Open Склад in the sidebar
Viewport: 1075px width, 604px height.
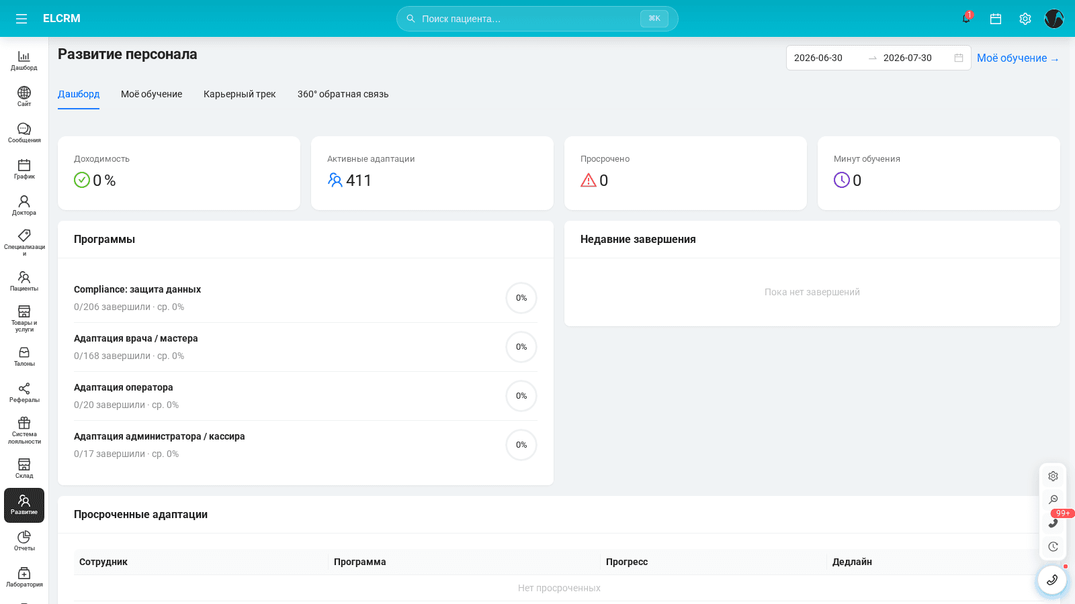coord(24,468)
